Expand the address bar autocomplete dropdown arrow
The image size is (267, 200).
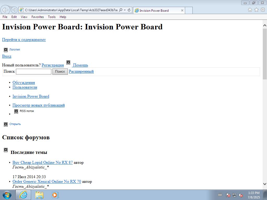[125, 10]
